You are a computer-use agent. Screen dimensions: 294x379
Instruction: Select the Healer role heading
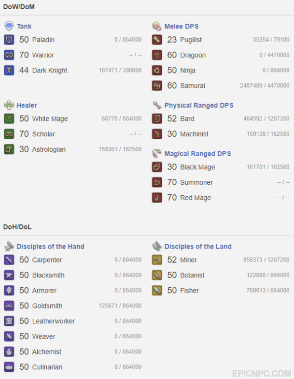(27, 105)
